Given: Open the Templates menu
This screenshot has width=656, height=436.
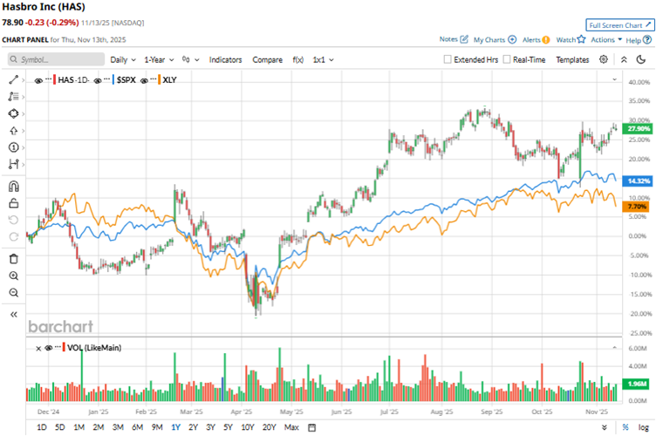Looking at the screenshot, I should pyautogui.click(x=572, y=60).
